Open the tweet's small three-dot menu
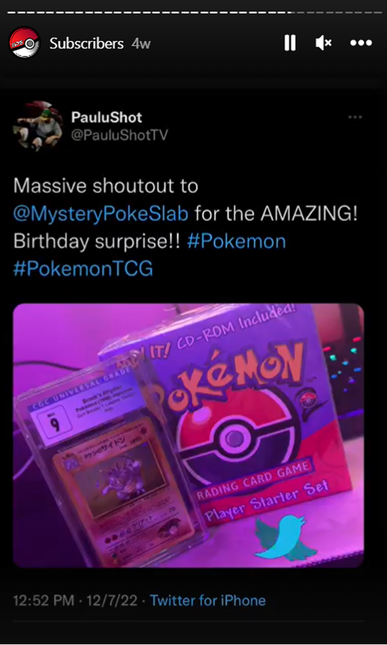The width and height of the screenshot is (387, 645). tap(355, 117)
